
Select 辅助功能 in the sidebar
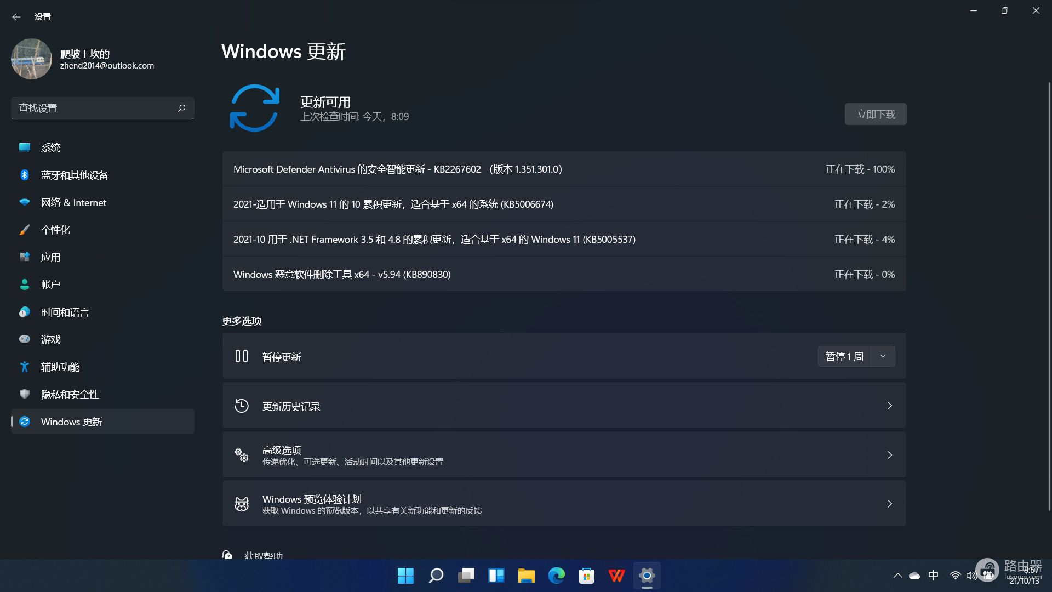(102, 367)
